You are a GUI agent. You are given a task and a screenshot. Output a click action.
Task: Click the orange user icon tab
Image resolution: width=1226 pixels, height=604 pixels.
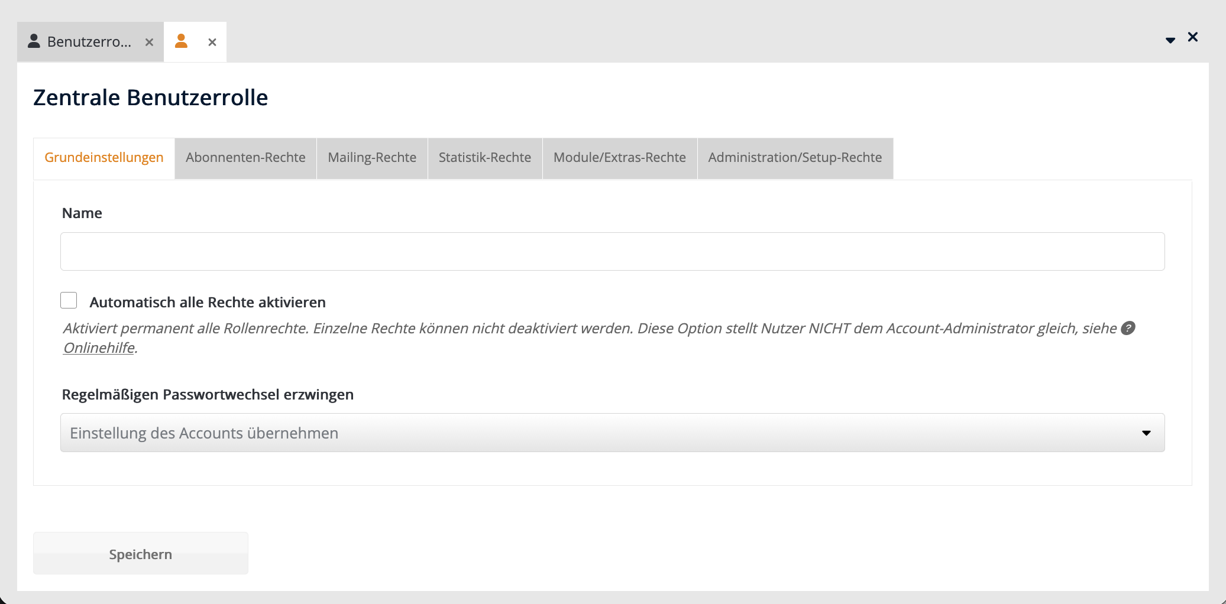pyautogui.click(x=182, y=41)
